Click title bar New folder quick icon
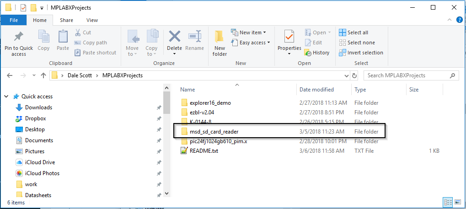 point(33,8)
